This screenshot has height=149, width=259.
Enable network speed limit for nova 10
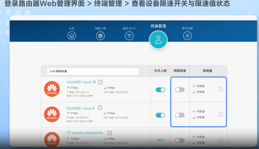click(x=180, y=90)
